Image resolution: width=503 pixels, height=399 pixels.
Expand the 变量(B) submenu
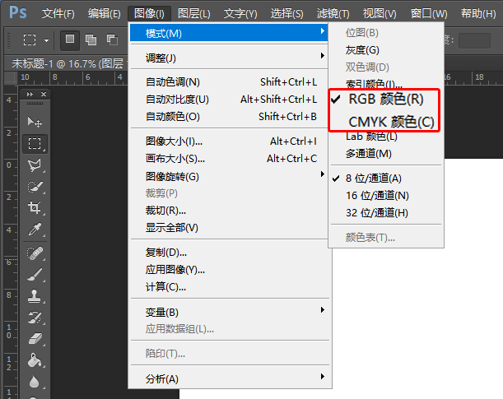(x=229, y=312)
